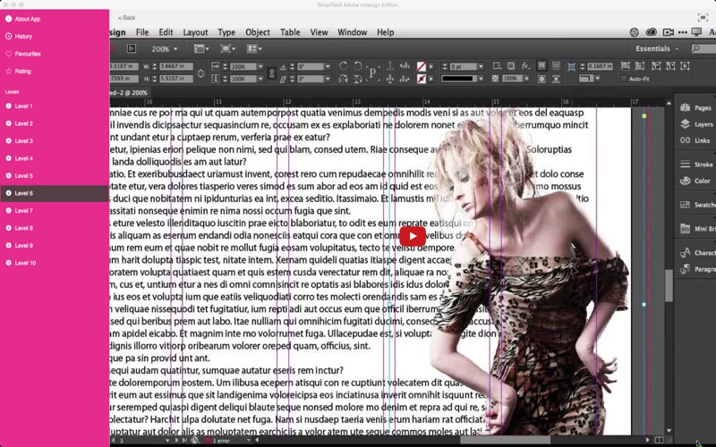Open the Essentials workspace switcher
The height and width of the screenshot is (447, 716).
(657, 48)
